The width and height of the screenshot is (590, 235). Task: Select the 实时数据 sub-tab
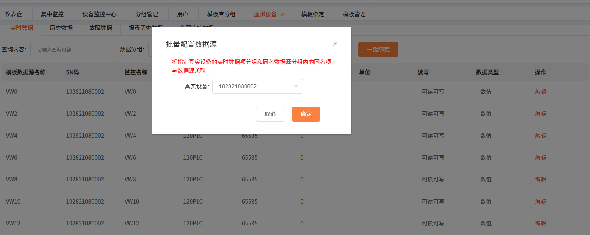(x=21, y=28)
